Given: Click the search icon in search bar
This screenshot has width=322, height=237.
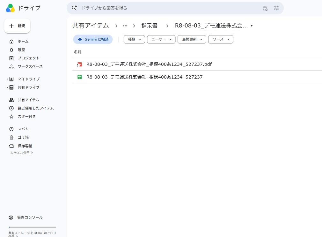Looking at the screenshot, I should [x=74, y=8].
